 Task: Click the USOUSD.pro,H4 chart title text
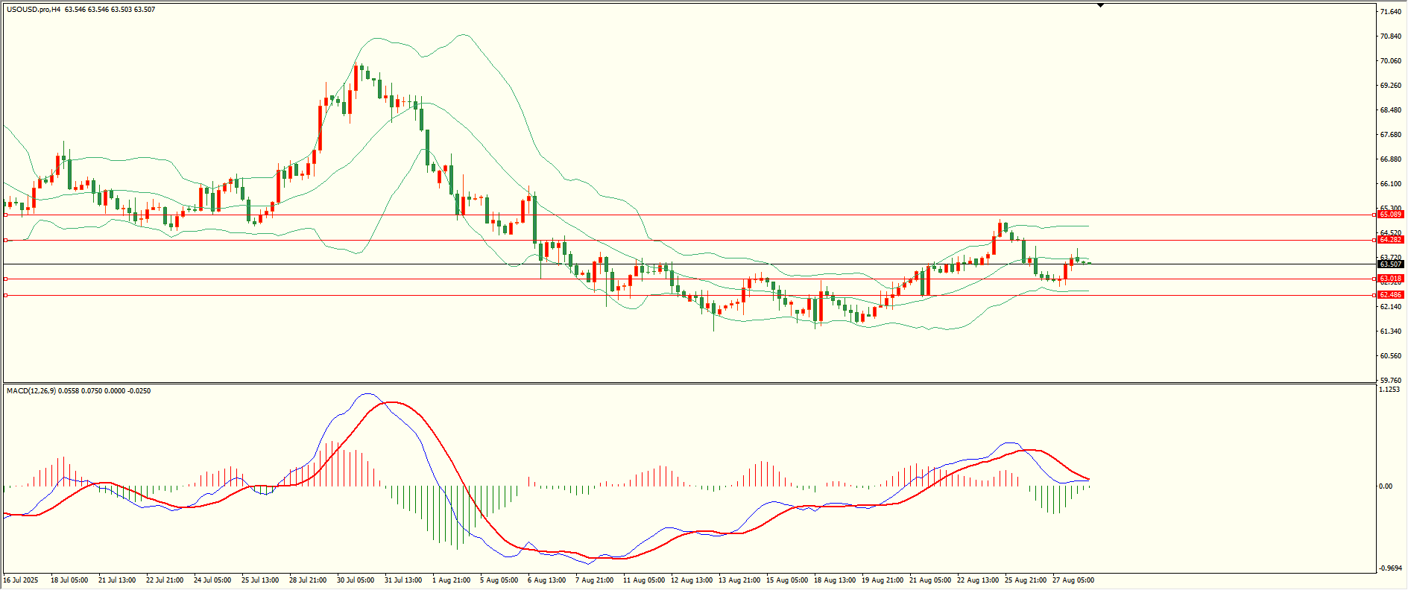point(34,10)
